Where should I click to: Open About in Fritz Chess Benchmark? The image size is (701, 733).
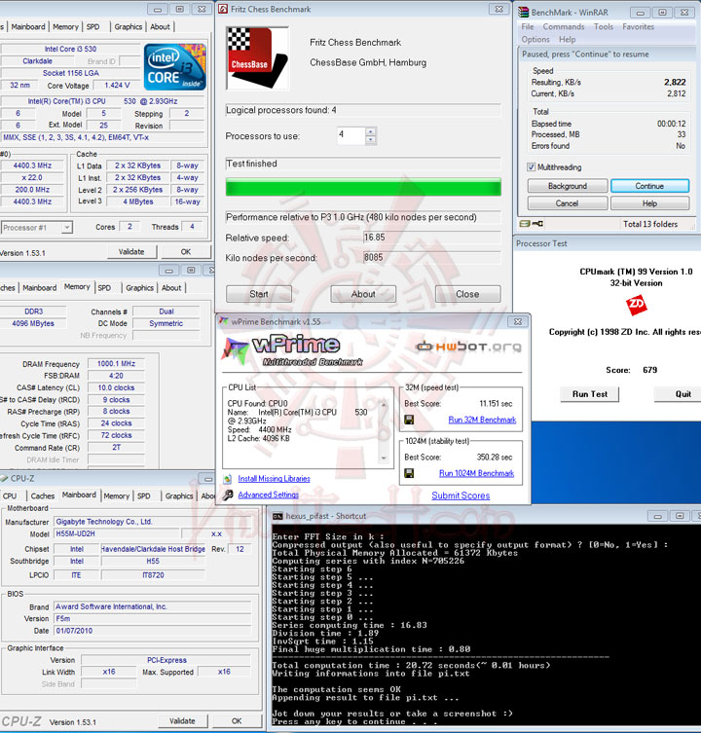click(x=363, y=294)
